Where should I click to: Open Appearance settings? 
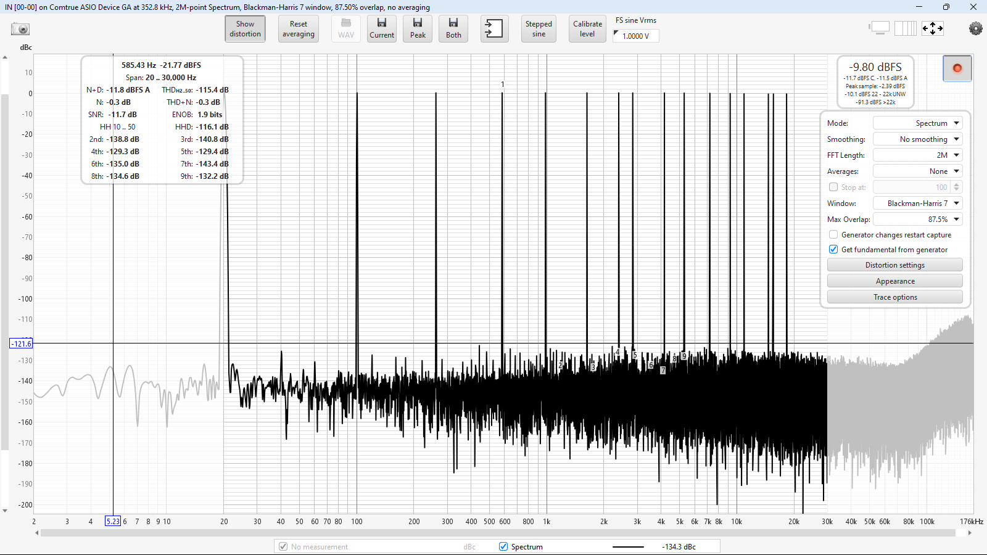(894, 281)
